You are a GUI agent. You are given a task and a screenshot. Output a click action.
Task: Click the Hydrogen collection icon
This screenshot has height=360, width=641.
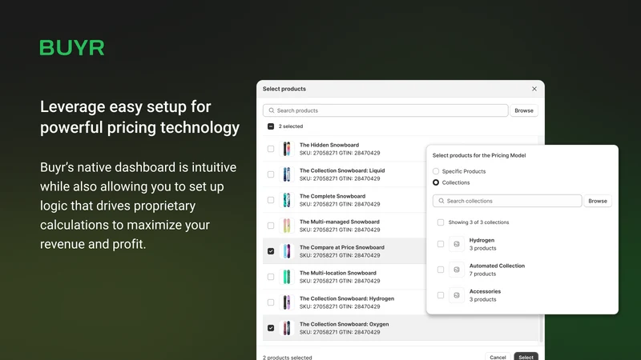pos(457,244)
